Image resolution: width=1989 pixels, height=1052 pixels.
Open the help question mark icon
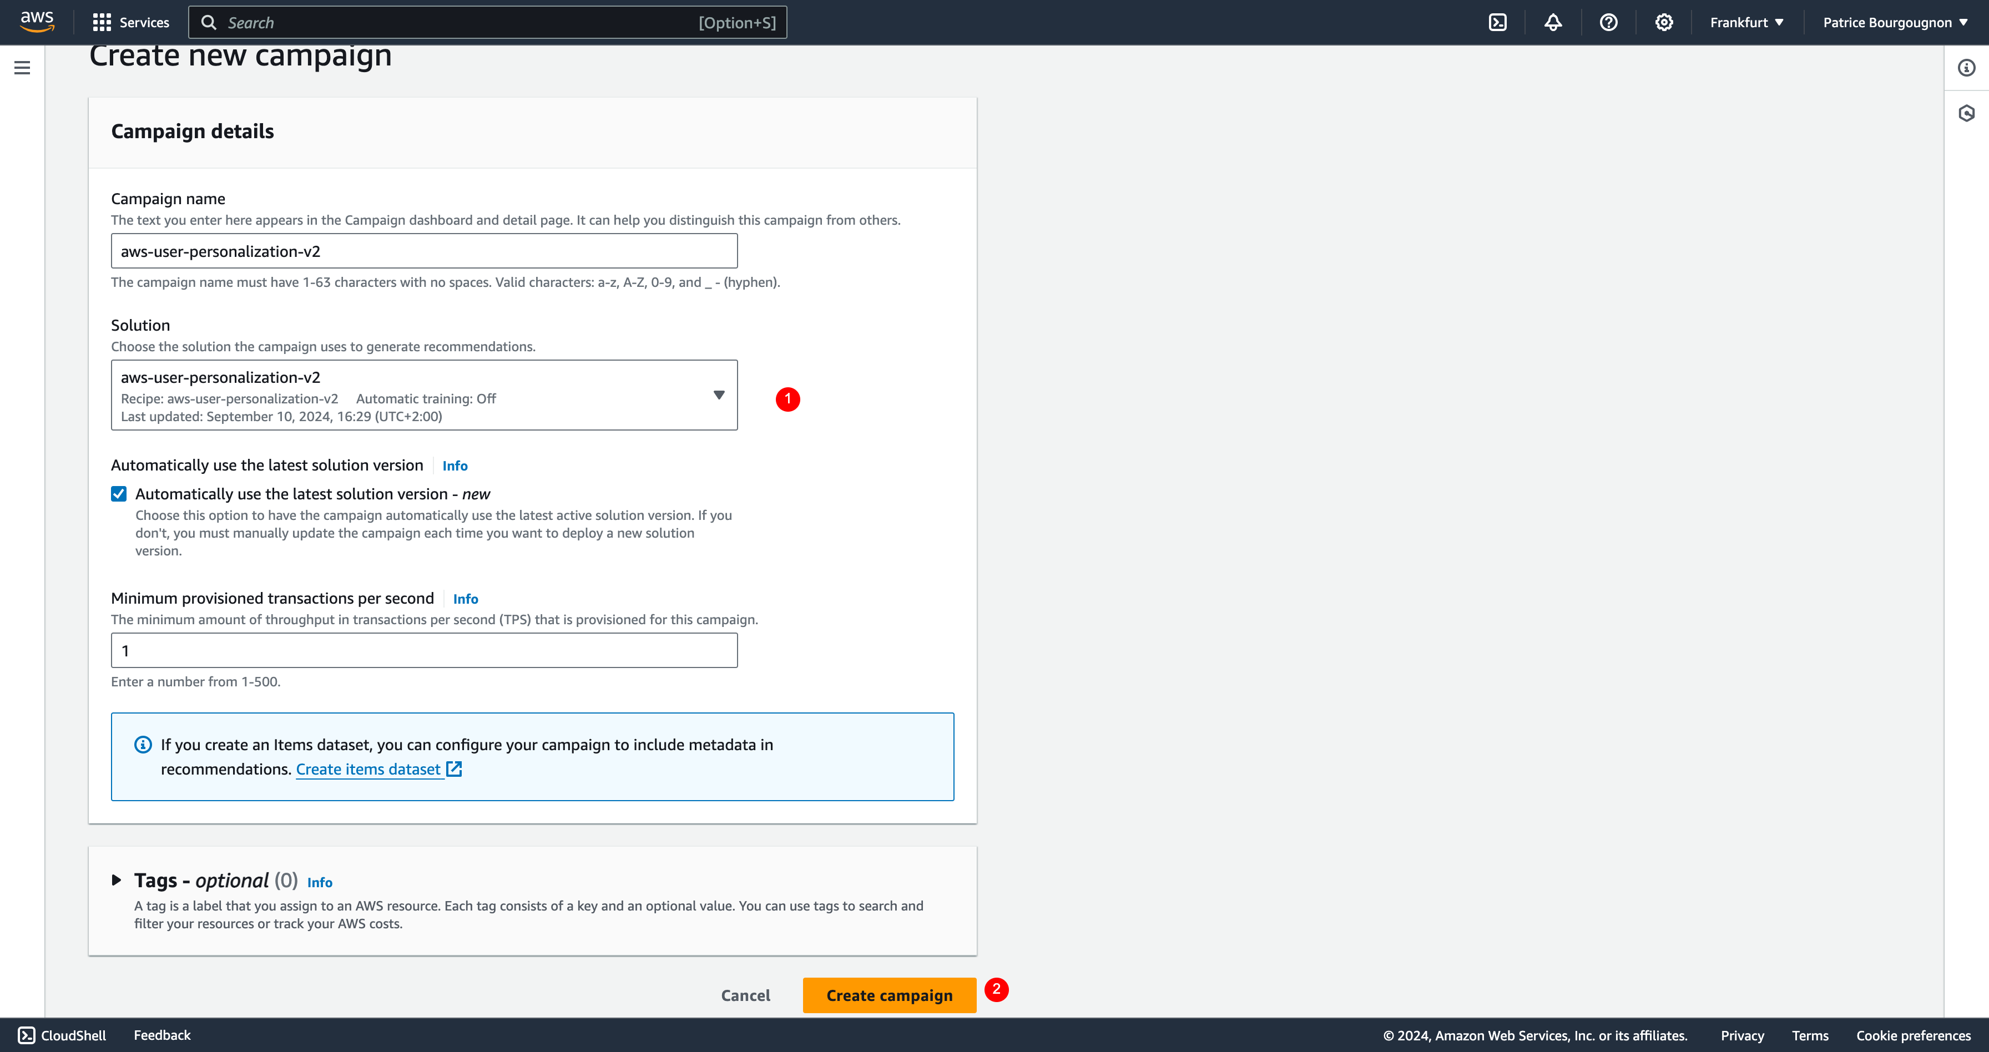click(x=1608, y=22)
